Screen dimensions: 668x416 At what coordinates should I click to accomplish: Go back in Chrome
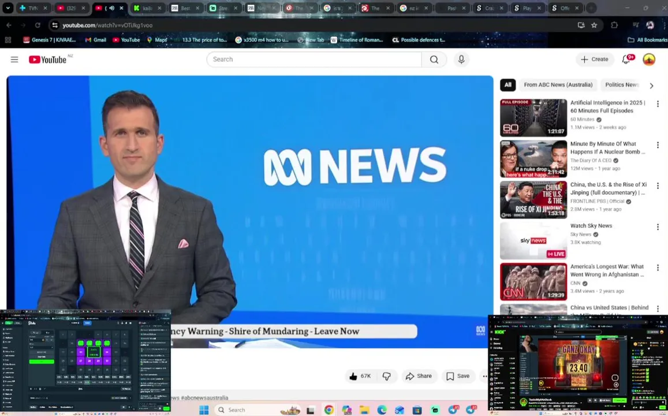pos(9,25)
